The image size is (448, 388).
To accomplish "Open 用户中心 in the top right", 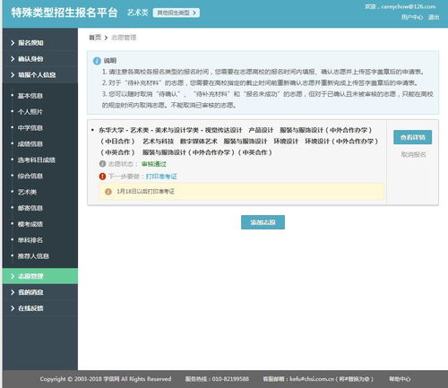I will coord(412,17).
